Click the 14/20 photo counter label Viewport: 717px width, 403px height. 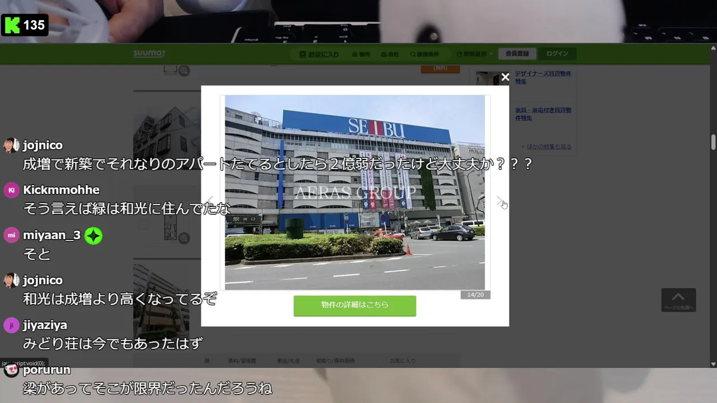pyautogui.click(x=475, y=294)
